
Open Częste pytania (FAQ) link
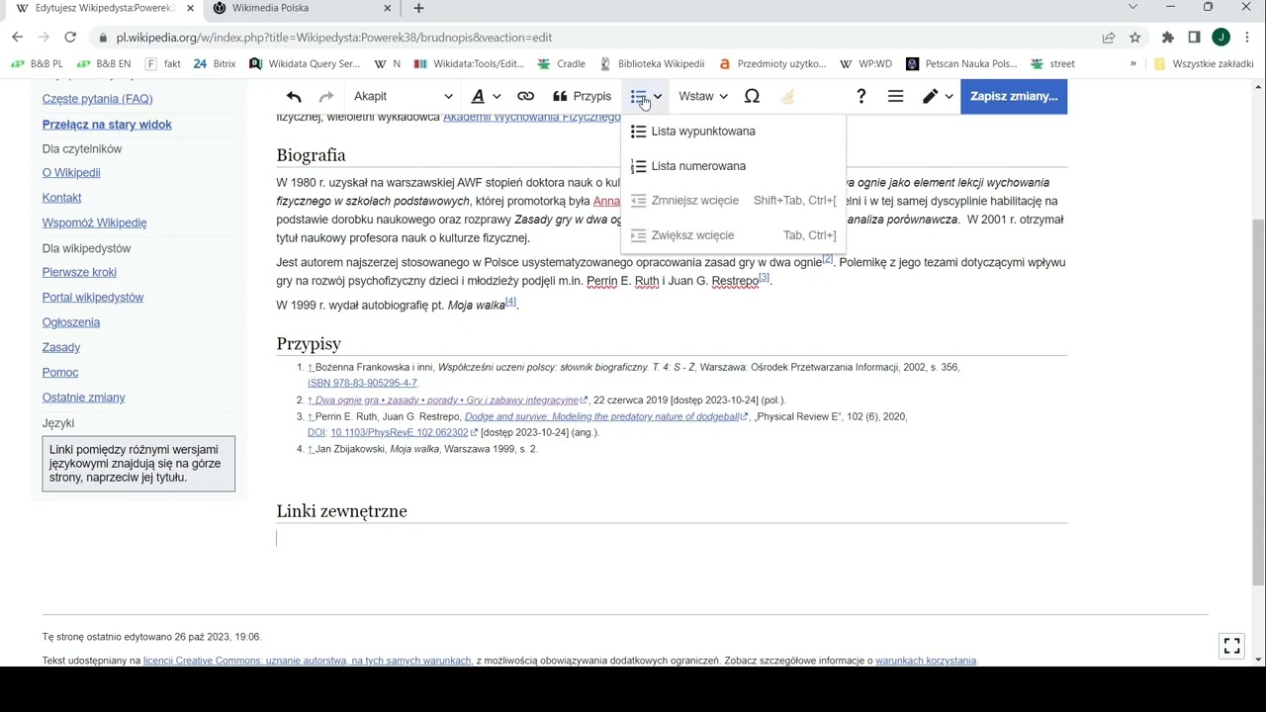click(x=97, y=99)
